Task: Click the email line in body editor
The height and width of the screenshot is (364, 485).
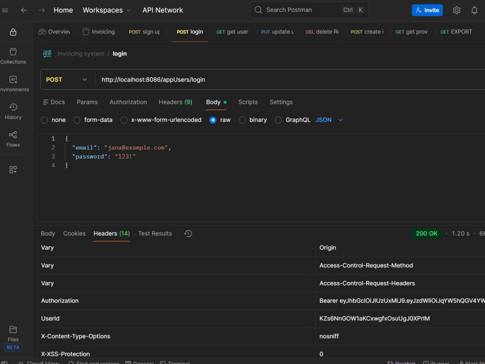Action: pos(121,148)
